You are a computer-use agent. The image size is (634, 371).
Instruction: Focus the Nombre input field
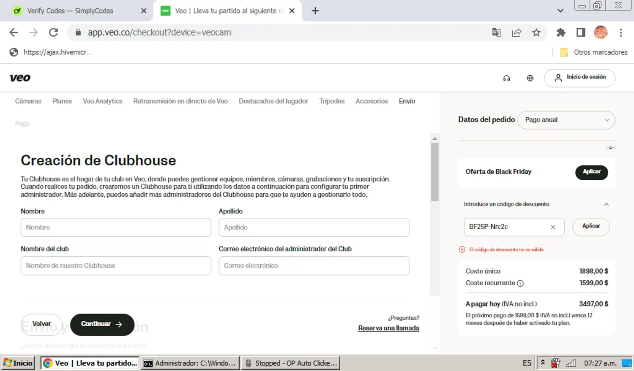point(116,227)
